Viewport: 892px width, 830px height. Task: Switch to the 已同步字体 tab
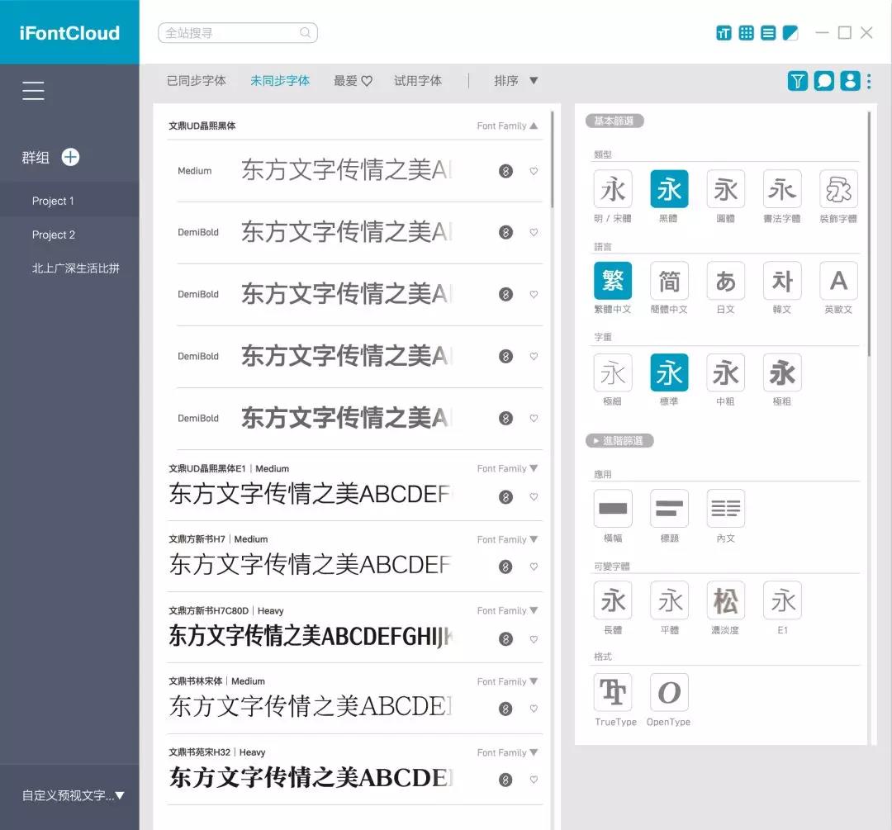pos(197,81)
